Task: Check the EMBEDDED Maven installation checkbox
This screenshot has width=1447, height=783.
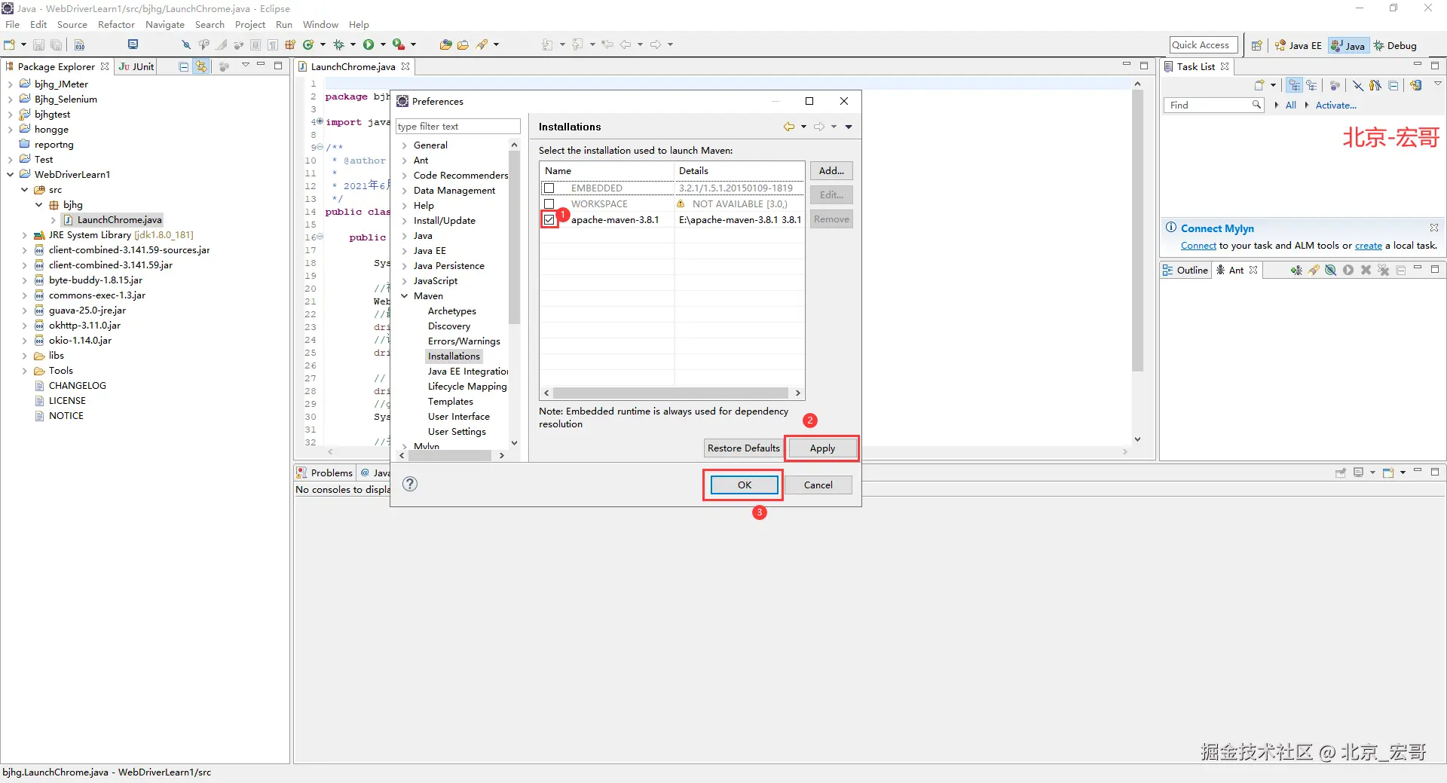Action: 549,188
